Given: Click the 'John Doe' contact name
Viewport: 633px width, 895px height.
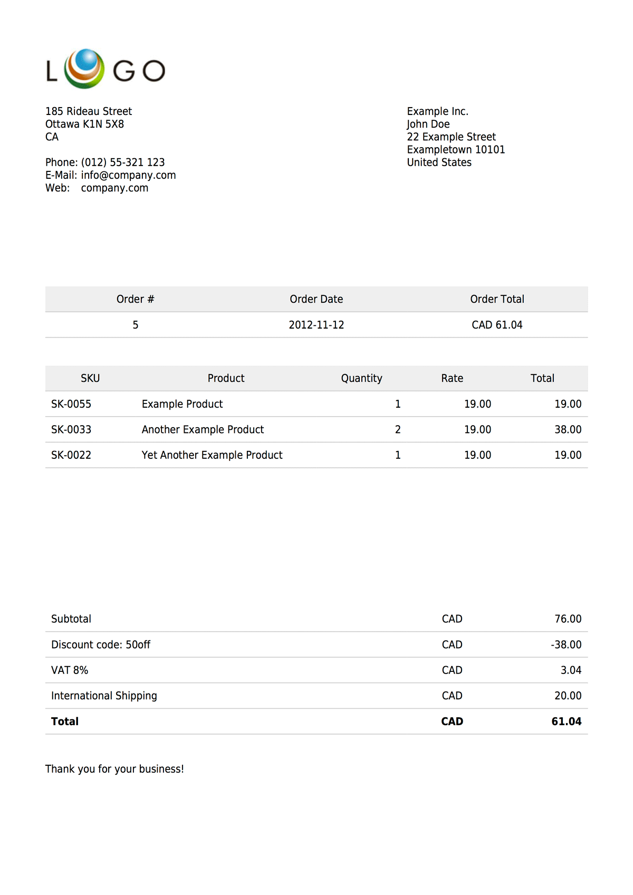Looking at the screenshot, I should (428, 124).
